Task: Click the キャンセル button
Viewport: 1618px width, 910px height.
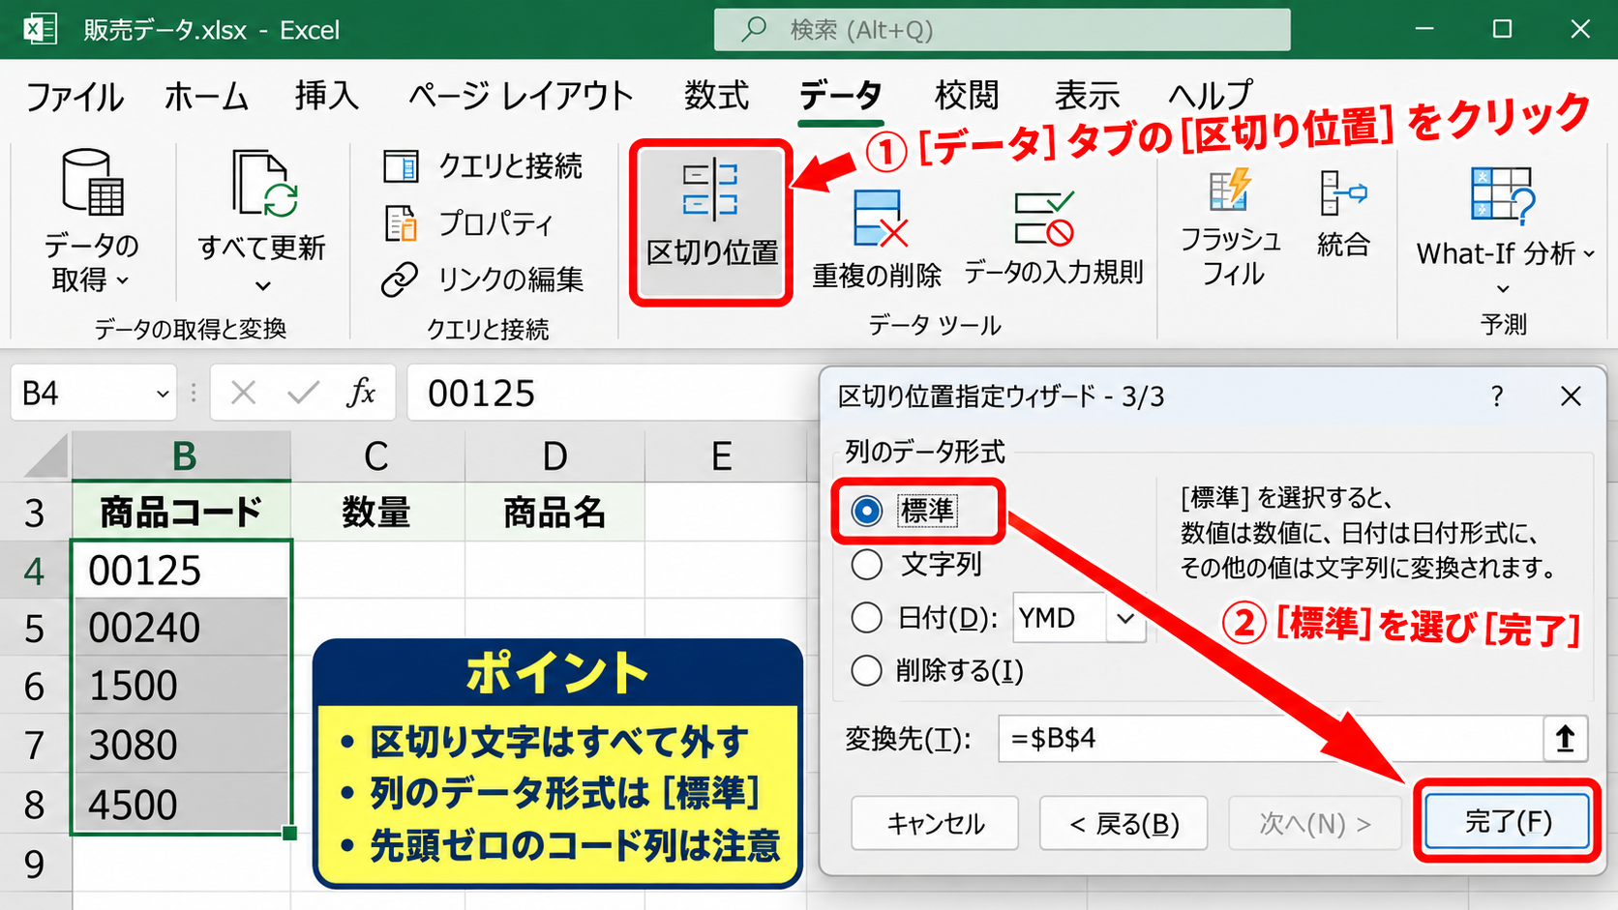Action: point(935,823)
